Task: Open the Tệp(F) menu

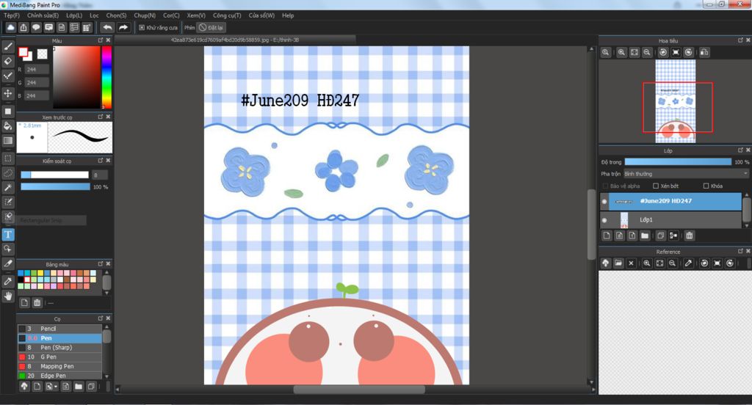Action: pos(12,15)
